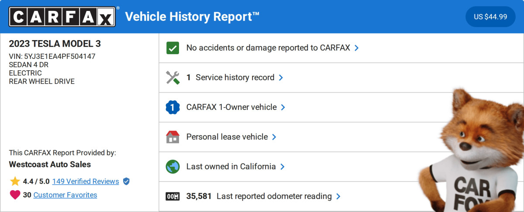This screenshot has height=212, width=524.
Task: Click the CARFAX logo
Action: 62,17
